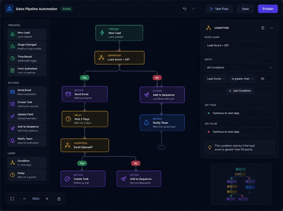Choose the Delay logic block in sidebar
Image resolution: width=283 pixels, height=211 pixels.
pyautogui.click(x=27, y=175)
